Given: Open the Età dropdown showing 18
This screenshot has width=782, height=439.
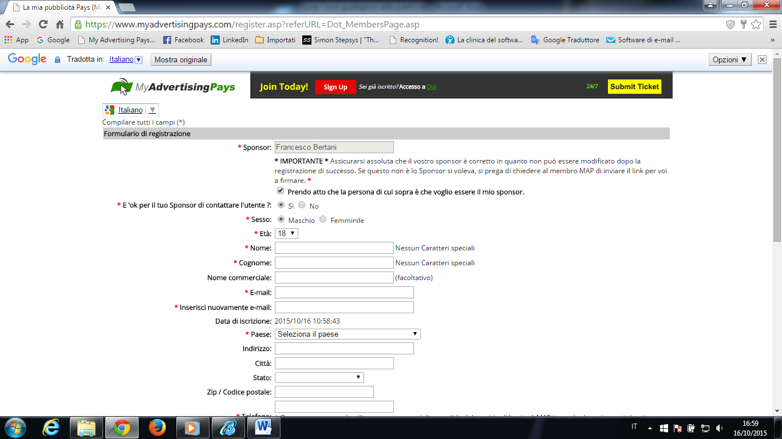Looking at the screenshot, I should (286, 233).
